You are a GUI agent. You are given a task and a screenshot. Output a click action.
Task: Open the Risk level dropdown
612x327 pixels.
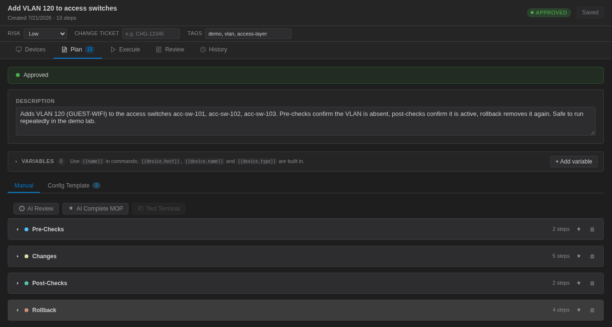tap(45, 34)
